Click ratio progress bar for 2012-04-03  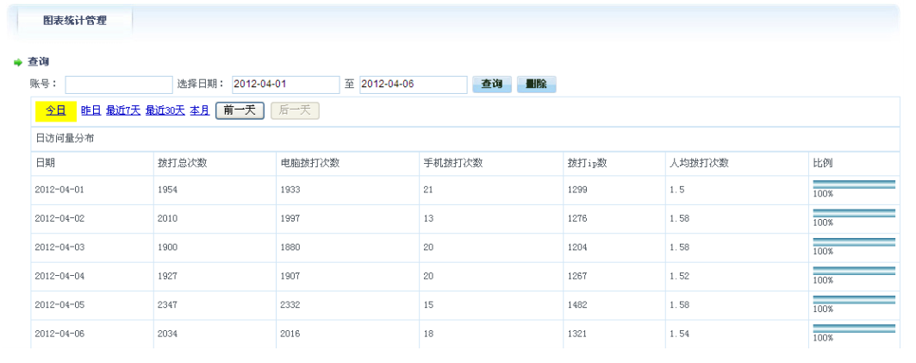tap(854, 242)
